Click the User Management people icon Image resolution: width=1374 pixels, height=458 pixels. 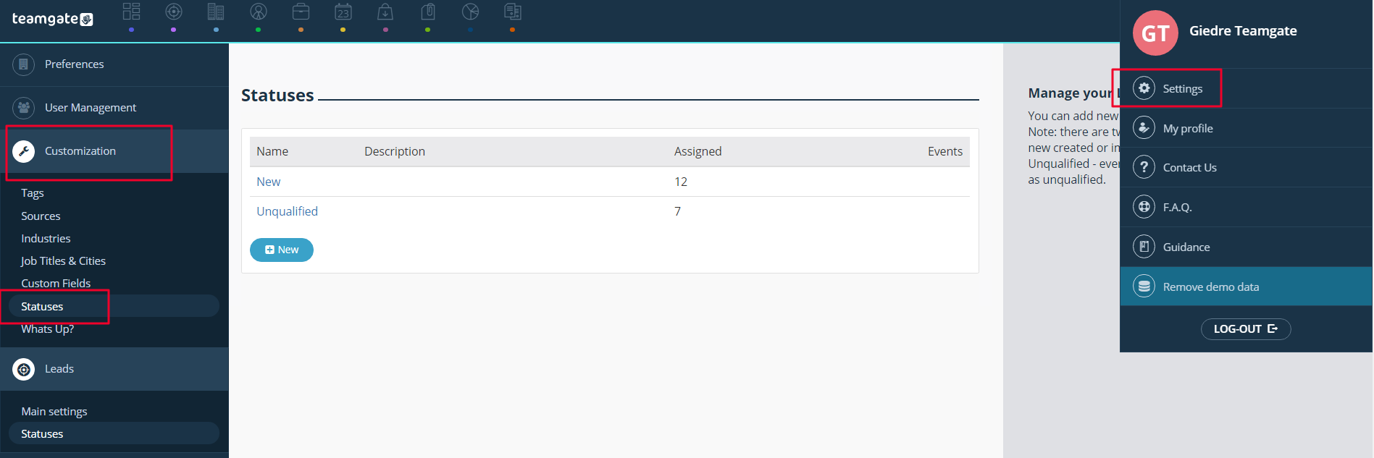pyautogui.click(x=24, y=108)
